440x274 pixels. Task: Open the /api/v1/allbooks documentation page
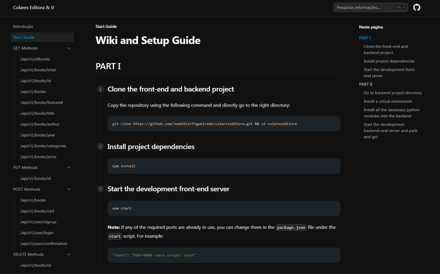point(35,59)
